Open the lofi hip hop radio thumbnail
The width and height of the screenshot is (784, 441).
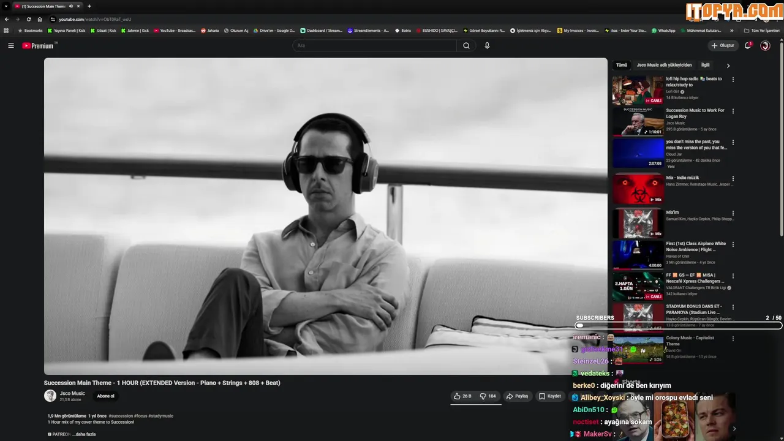coord(638,90)
